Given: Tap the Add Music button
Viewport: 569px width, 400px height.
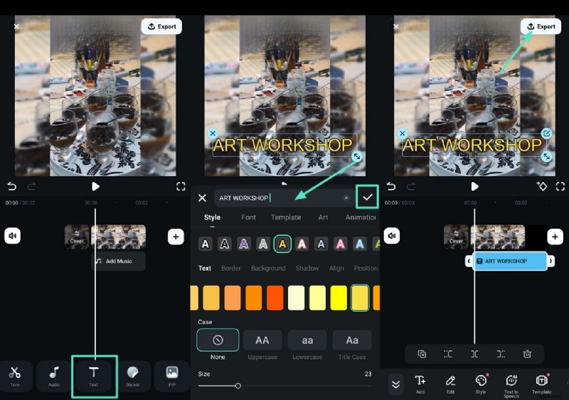Looking at the screenshot, I should 119,261.
